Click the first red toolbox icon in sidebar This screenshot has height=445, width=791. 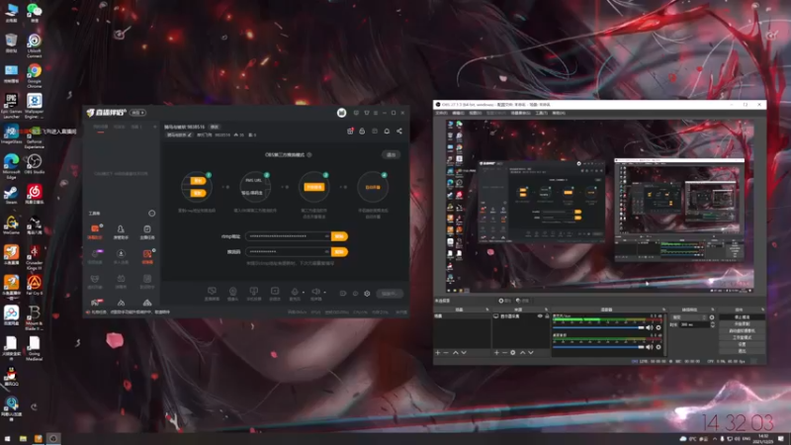pyautogui.click(x=95, y=229)
